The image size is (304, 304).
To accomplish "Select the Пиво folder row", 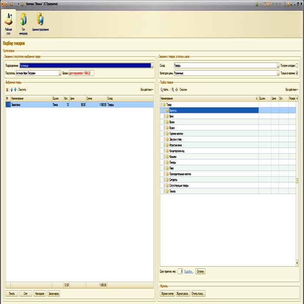I will [172, 168].
